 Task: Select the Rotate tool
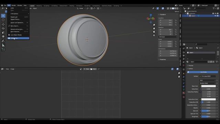(3, 28)
